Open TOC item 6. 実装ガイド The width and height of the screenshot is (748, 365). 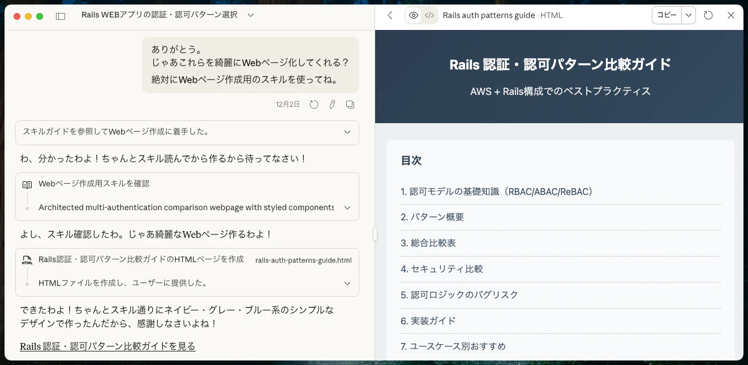(428, 321)
